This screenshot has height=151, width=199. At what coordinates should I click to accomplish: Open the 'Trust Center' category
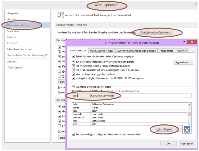point(15,68)
